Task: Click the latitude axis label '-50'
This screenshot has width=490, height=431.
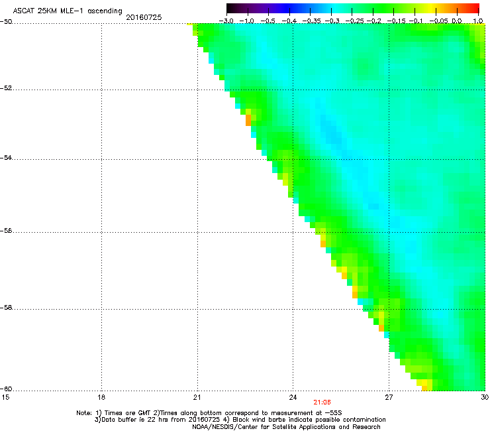Action: click(x=6, y=22)
